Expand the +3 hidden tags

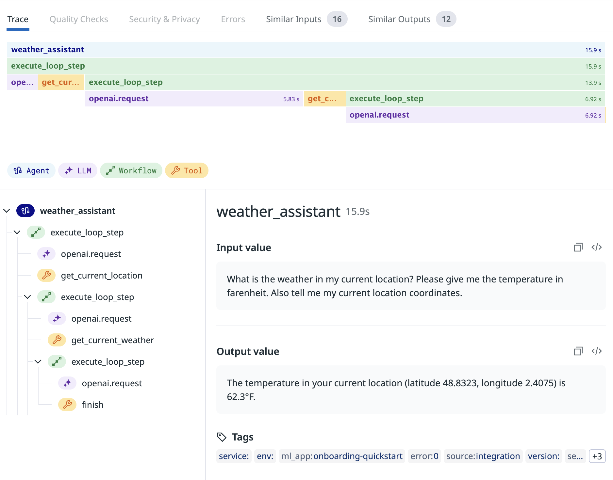[597, 456]
